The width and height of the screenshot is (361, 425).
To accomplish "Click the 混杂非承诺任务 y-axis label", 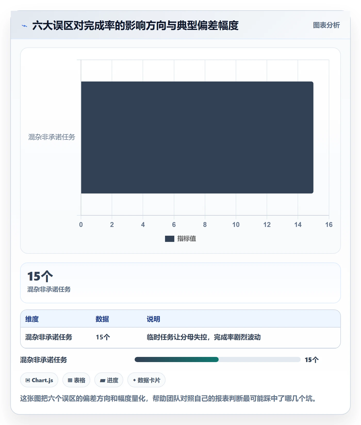I will coord(52,137).
